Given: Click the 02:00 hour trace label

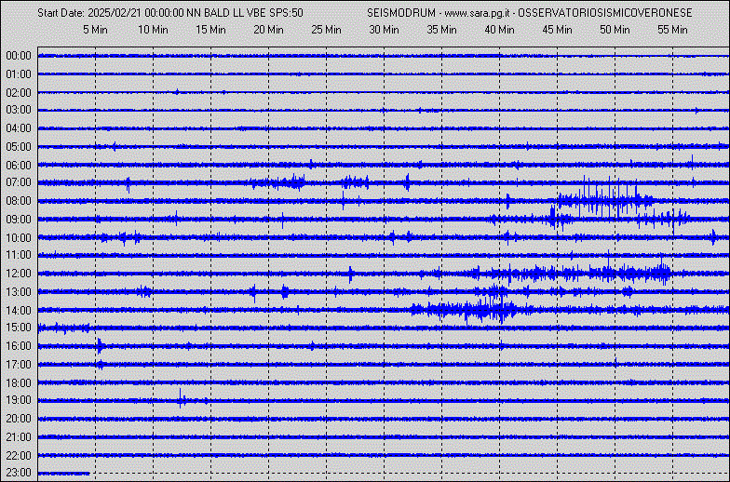Looking at the screenshot, I should coord(19,93).
